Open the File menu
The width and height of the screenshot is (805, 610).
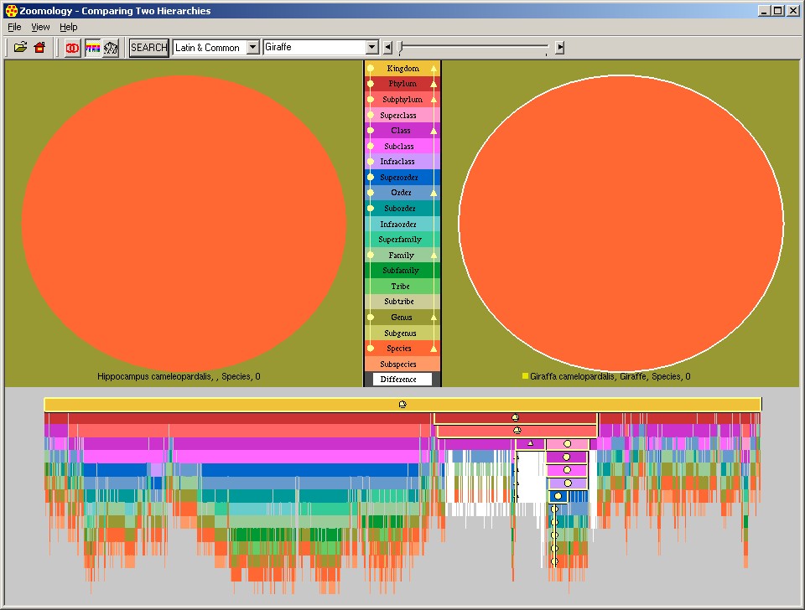pos(14,28)
